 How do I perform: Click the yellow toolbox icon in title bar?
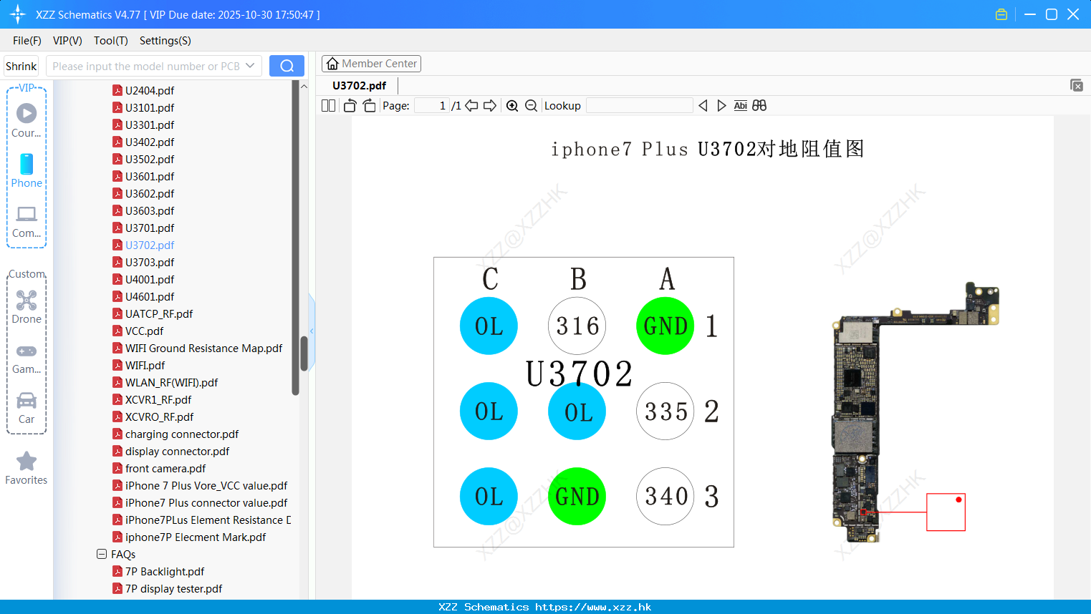(1001, 14)
